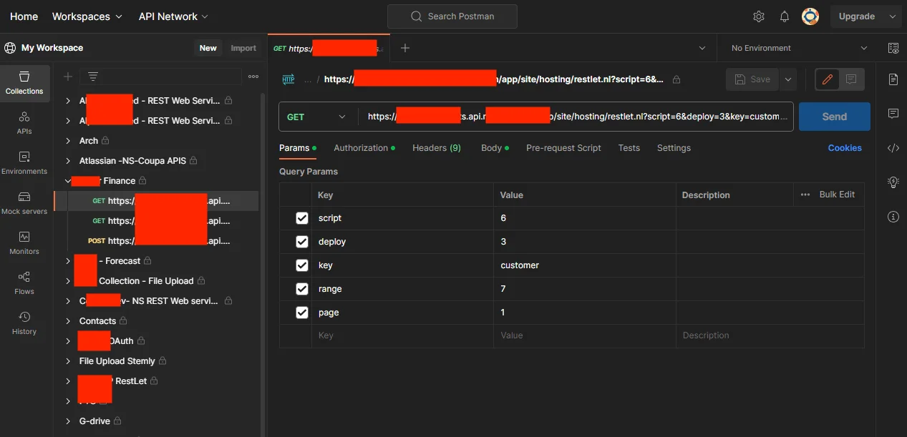Open the Documentation icon in right sidebar

(x=893, y=79)
